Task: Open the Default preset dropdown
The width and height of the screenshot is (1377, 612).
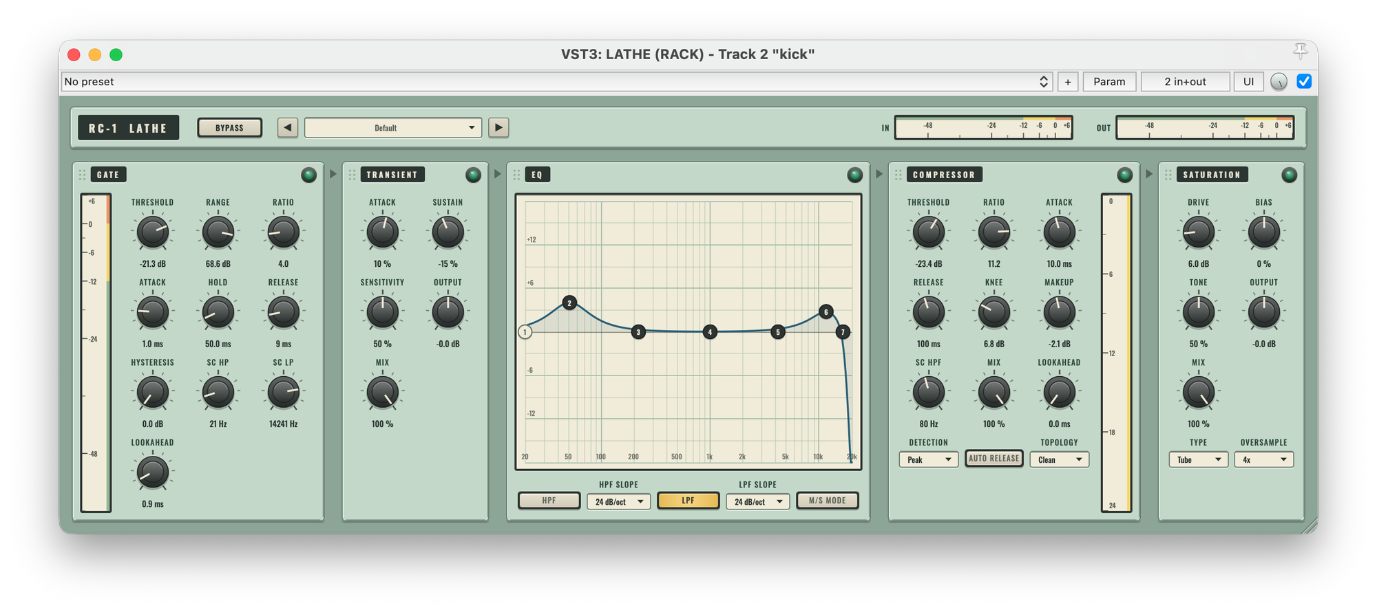Action: [392, 128]
